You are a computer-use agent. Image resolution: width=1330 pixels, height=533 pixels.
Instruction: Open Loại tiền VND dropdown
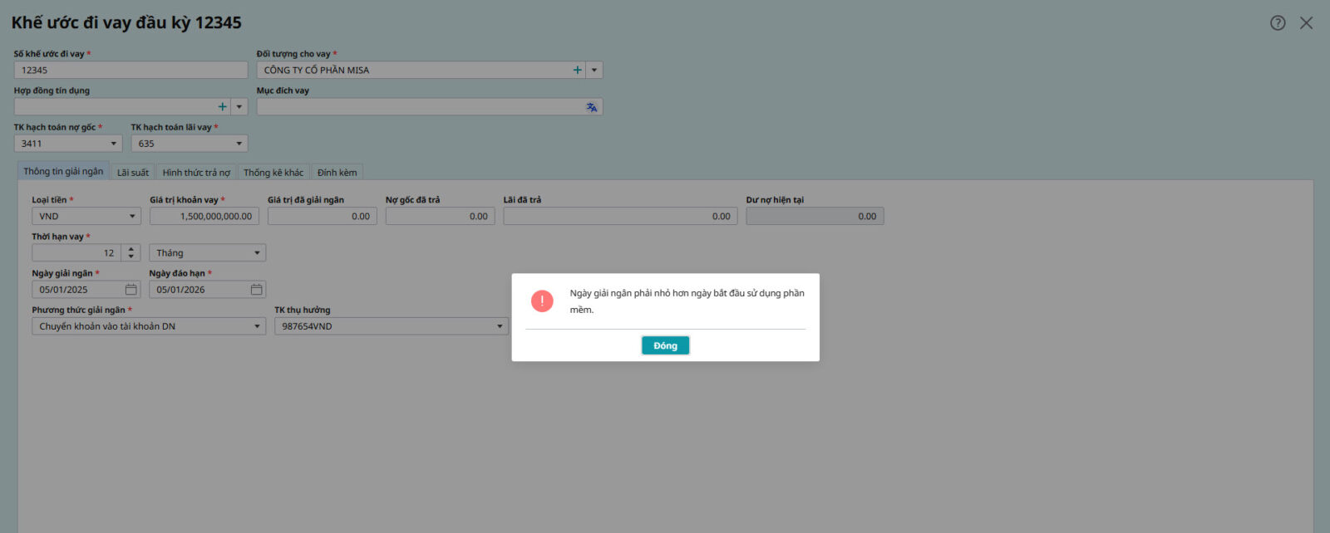pyautogui.click(x=132, y=217)
